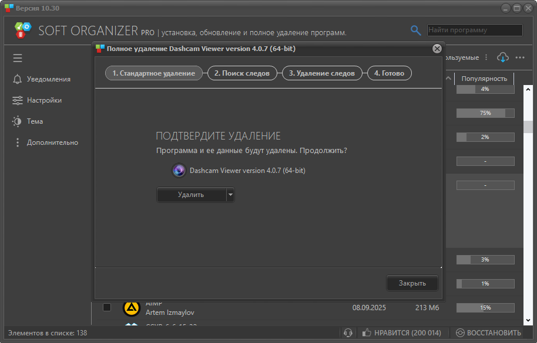Image resolution: width=537 pixels, height=343 pixels.
Task: Open the three-dots more options menu
Action: (520, 57)
